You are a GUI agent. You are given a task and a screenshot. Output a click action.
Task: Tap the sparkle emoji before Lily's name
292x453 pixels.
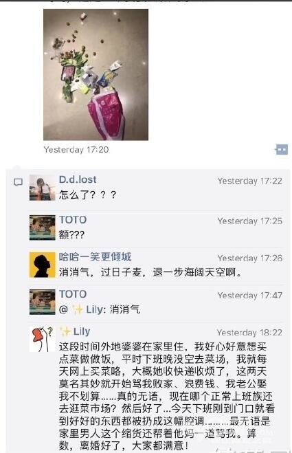[65, 331]
